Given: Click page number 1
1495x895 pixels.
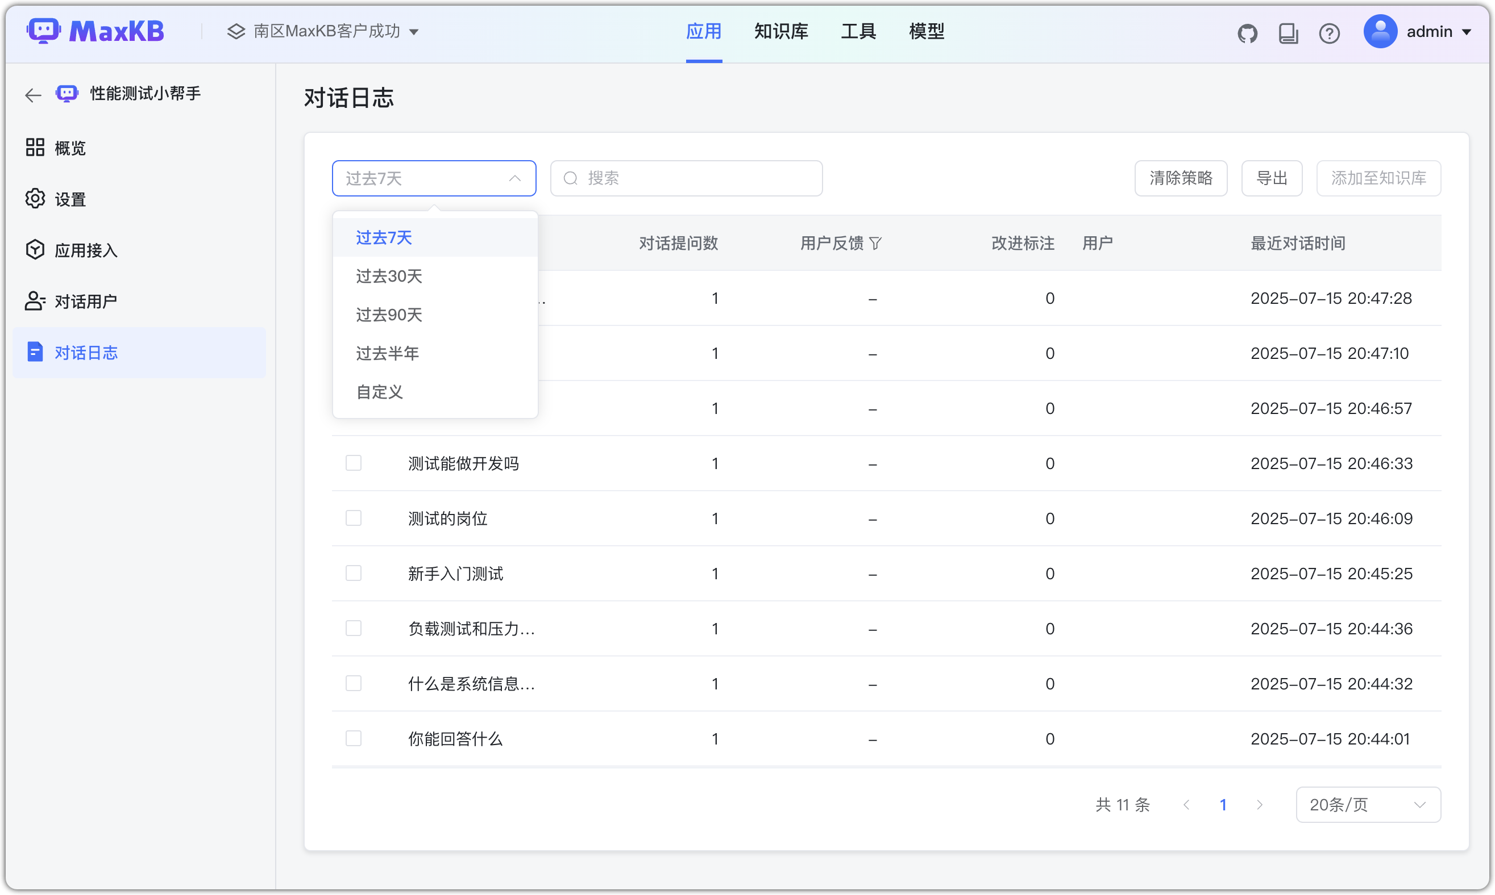Looking at the screenshot, I should (x=1223, y=805).
